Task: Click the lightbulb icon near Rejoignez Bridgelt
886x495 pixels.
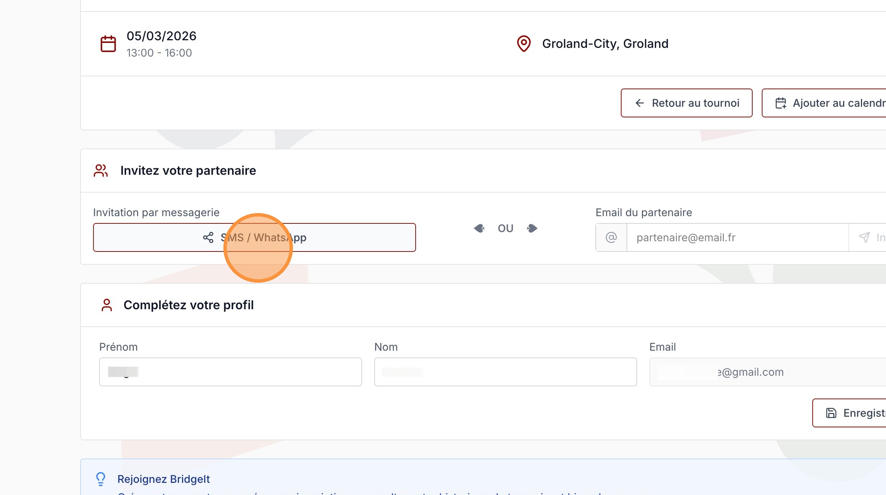Action: tap(101, 479)
